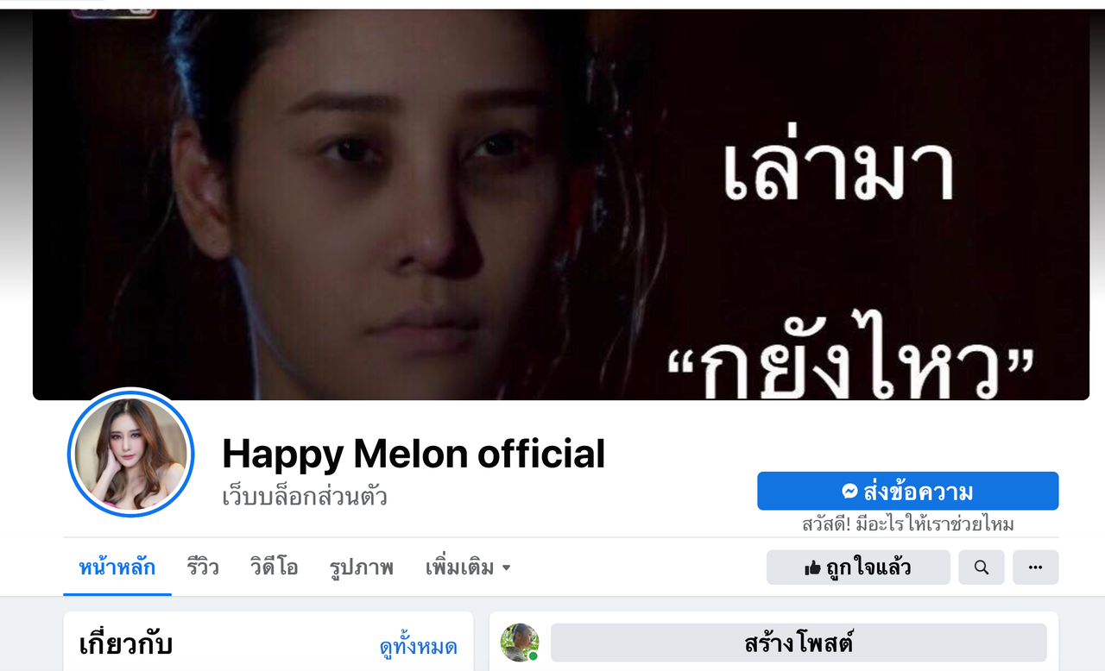The image size is (1105, 671).
Task: Click the magnifying glass search icon
Action: click(981, 568)
